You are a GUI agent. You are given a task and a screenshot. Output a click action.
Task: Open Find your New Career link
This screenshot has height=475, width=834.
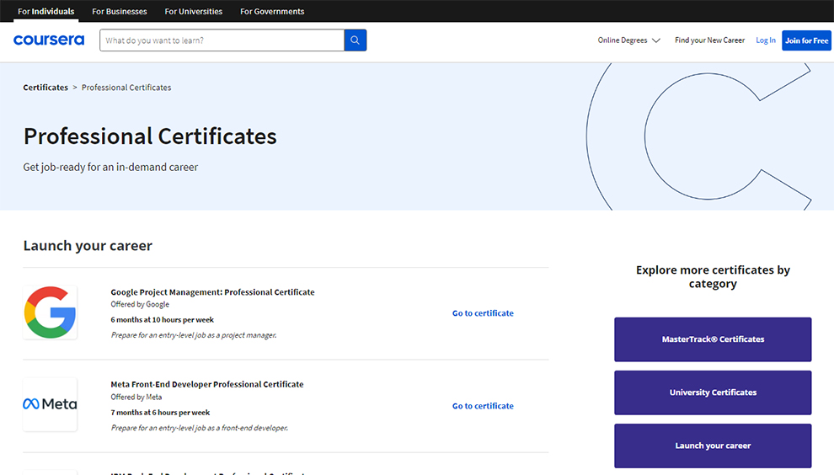click(709, 40)
